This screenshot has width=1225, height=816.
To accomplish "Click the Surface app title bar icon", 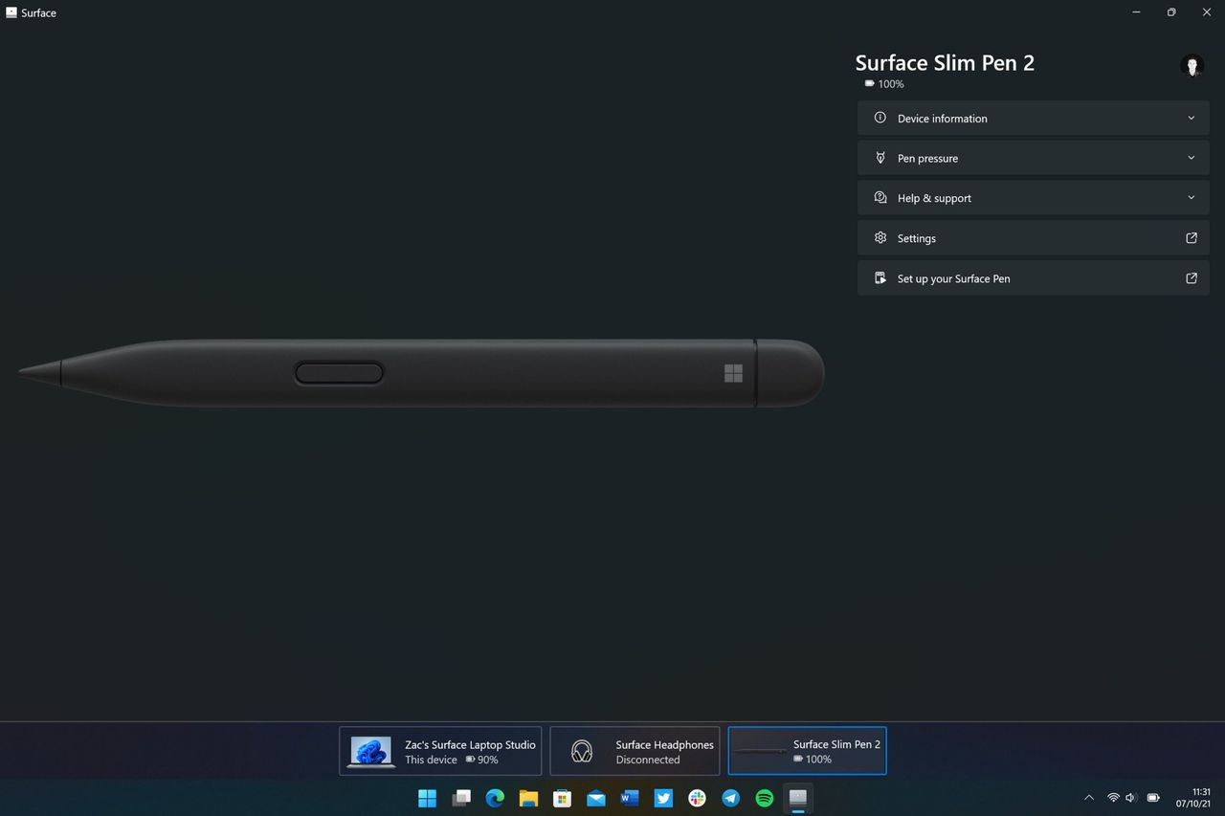I will pos(11,12).
